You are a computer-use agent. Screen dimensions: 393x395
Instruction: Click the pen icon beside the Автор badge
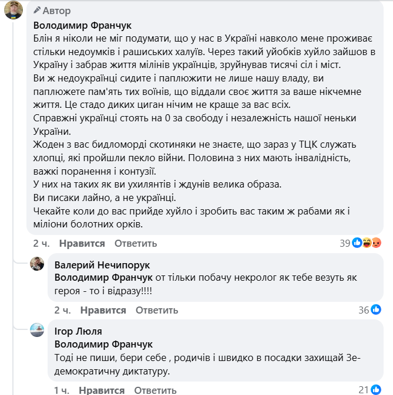click(x=38, y=11)
